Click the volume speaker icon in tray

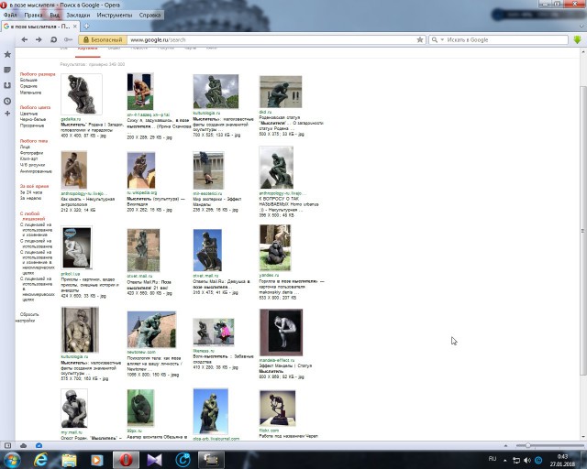click(527, 461)
